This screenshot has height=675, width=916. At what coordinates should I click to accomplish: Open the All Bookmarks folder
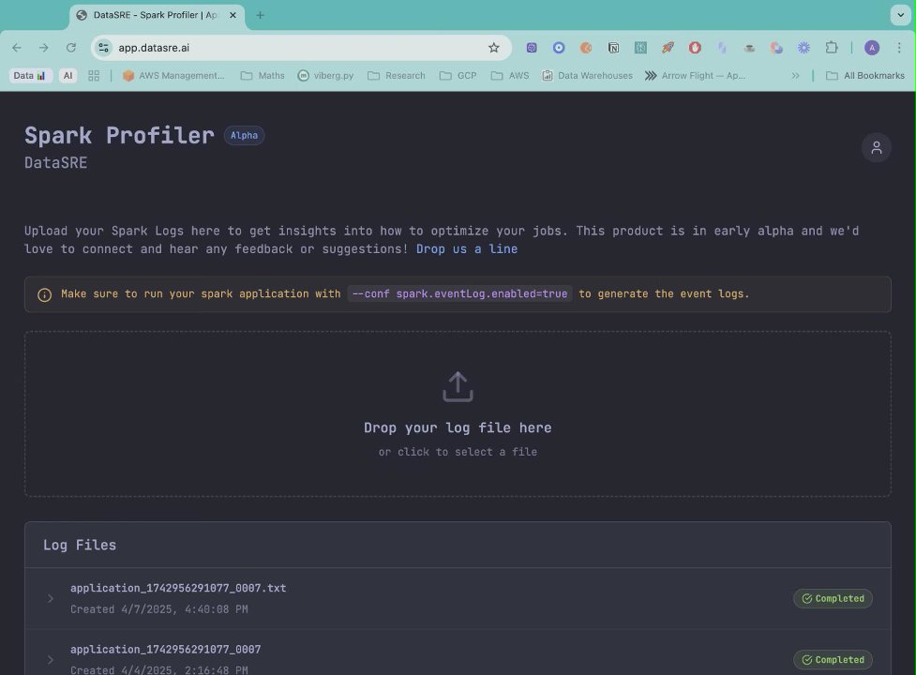coord(865,75)
